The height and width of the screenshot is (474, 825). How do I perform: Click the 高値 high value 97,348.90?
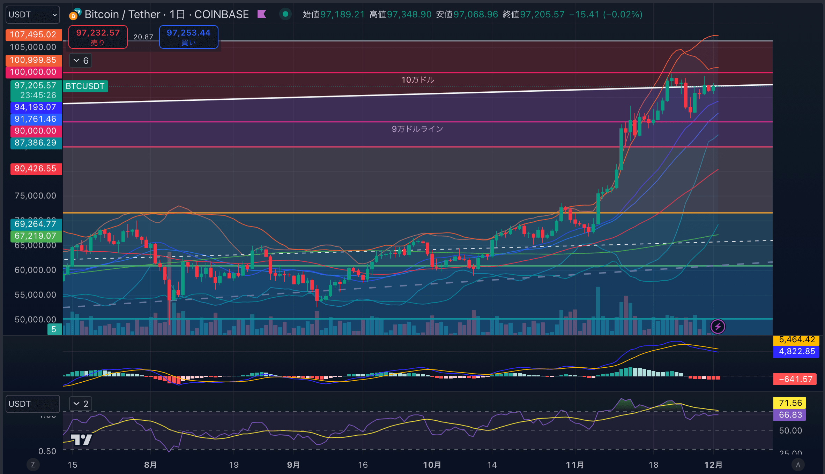pos(409,14)
